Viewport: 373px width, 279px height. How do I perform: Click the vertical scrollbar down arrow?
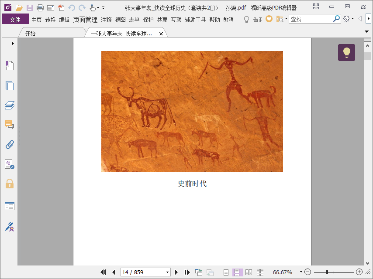pos(367,263)
